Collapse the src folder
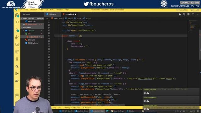201x113 pixels. coord(32,34)
